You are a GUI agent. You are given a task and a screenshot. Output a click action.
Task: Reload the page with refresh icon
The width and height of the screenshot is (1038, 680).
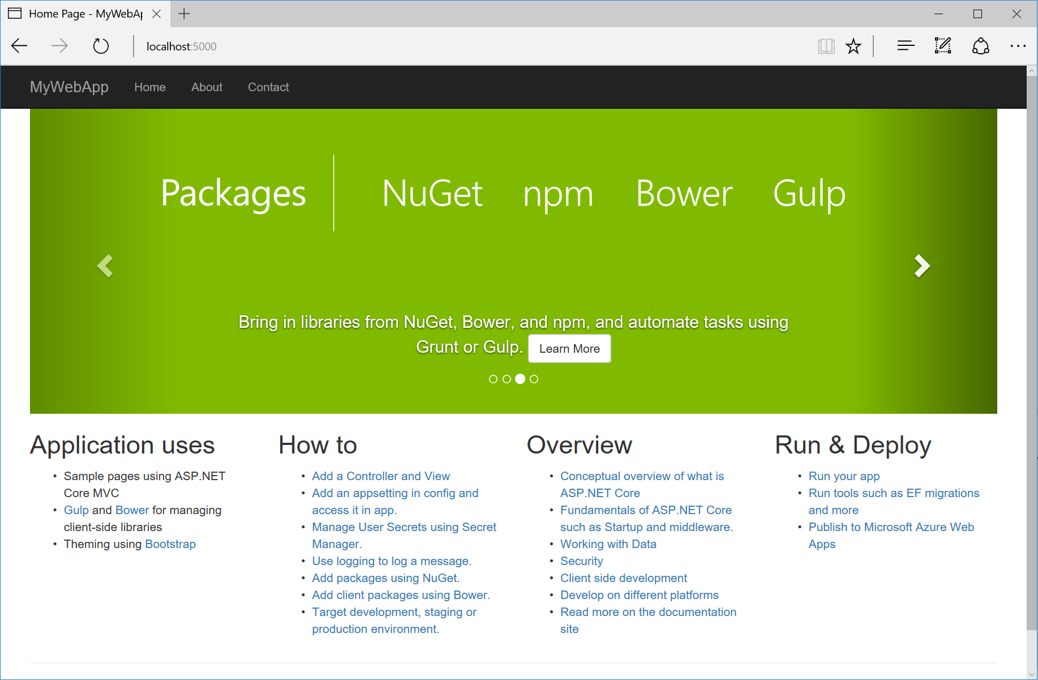[101, 46]
